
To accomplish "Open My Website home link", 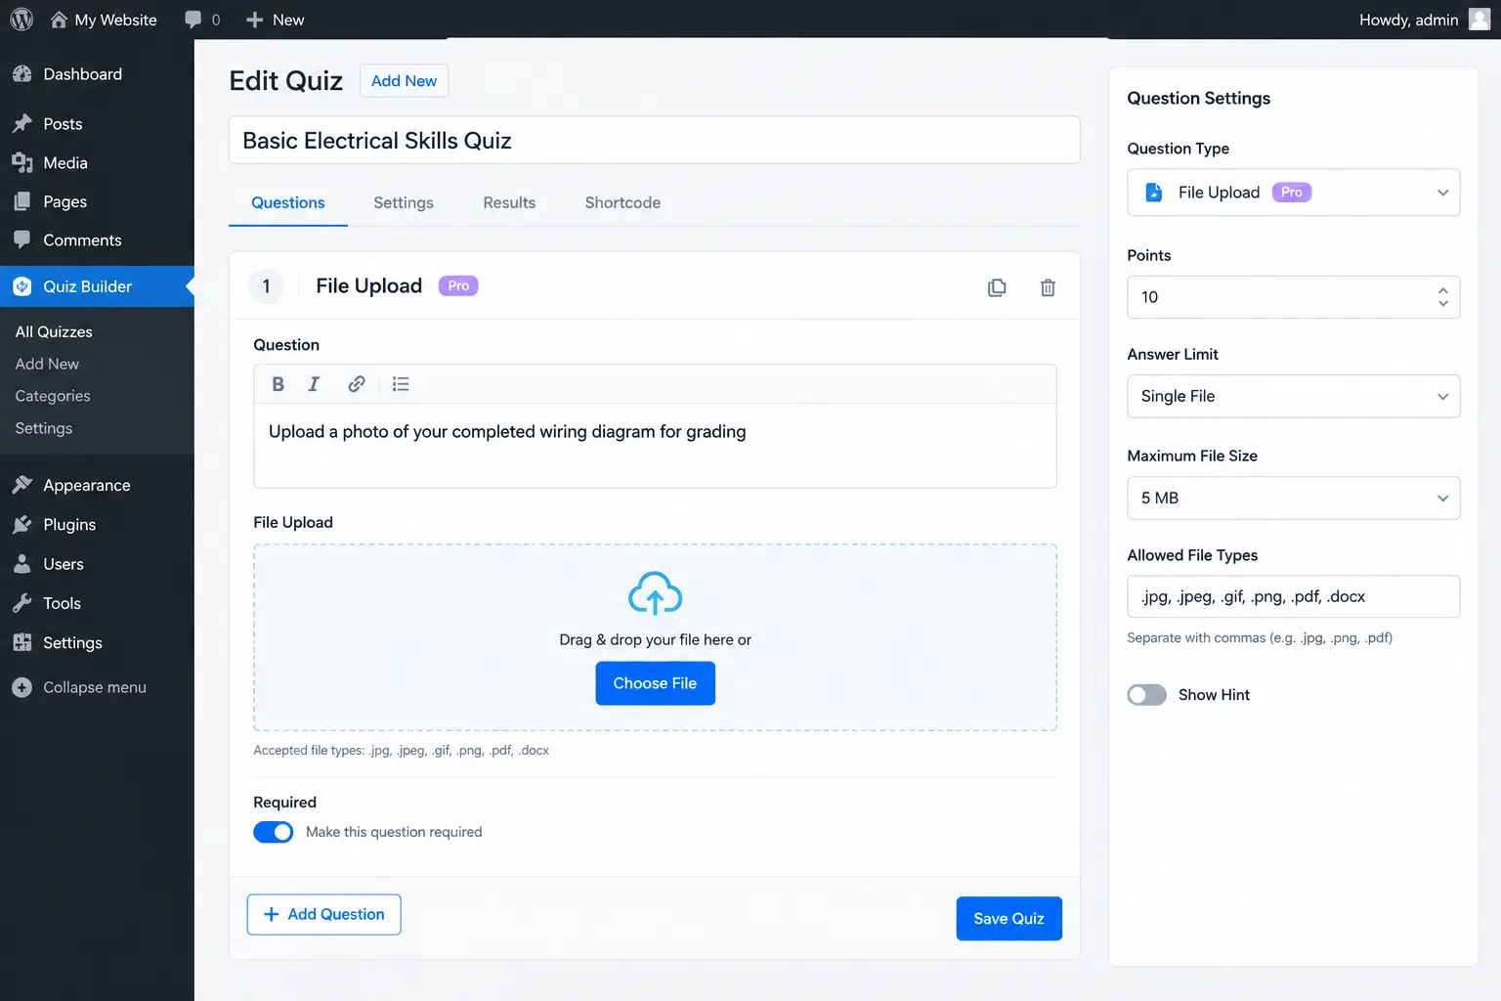I will (104, 20).
